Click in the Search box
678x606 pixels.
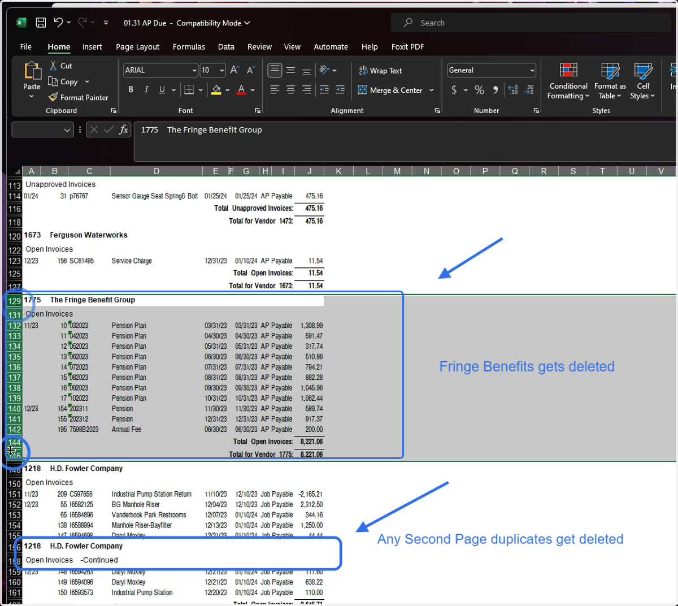coord(531,23)
